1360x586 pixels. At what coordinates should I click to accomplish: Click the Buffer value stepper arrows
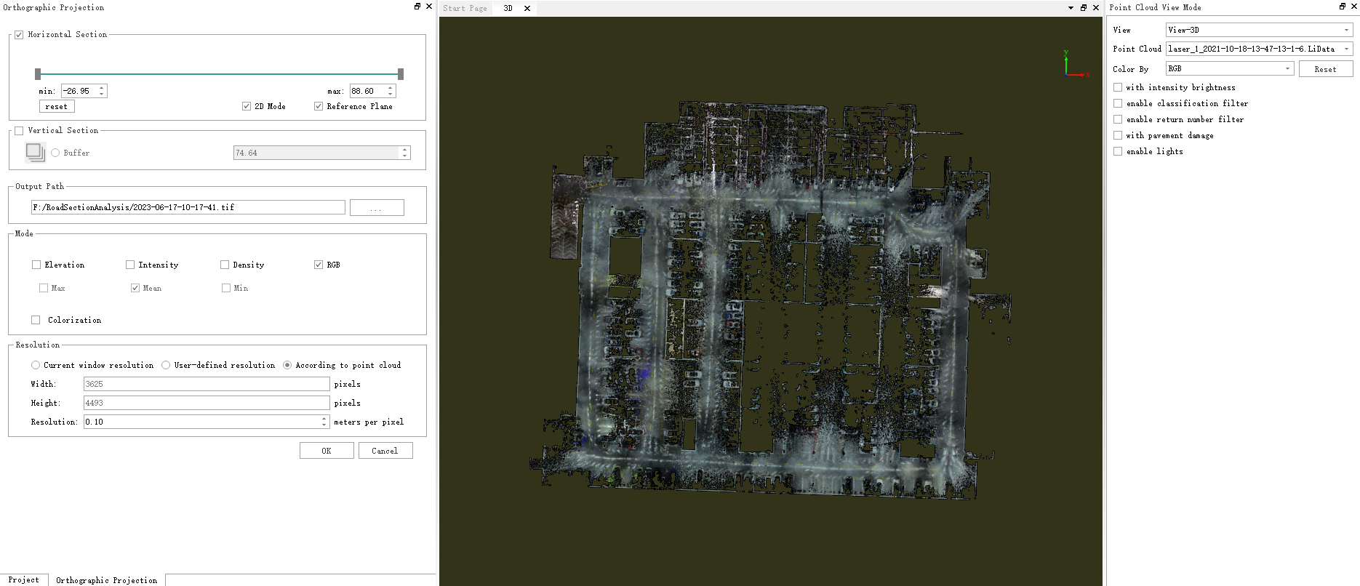click(x=405, y=153)
